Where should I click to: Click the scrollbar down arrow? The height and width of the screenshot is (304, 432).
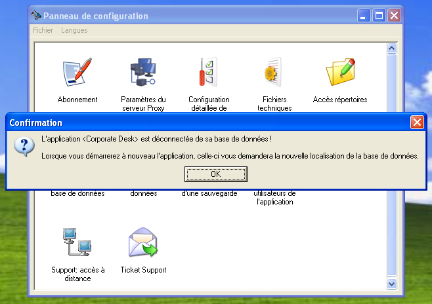[391, 284]
